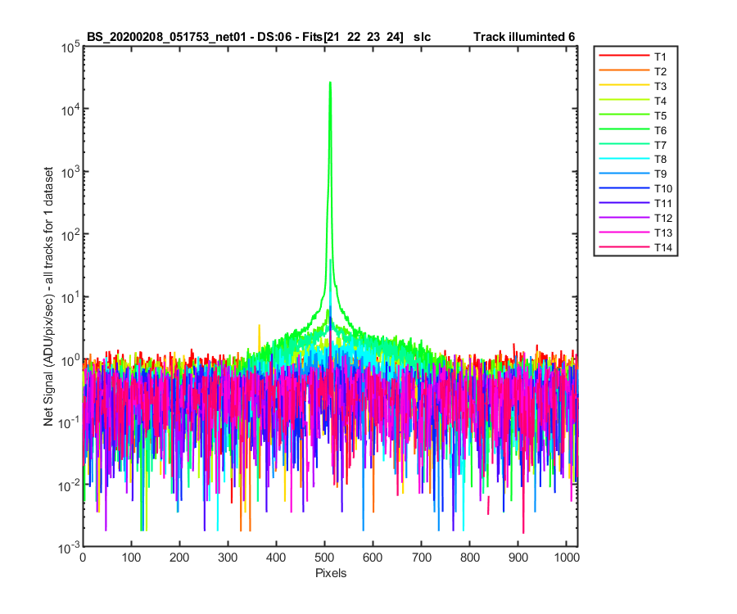This screenshot has width=737, height=614.
Task: Click the T3 legend entry label
Action: 660,86
